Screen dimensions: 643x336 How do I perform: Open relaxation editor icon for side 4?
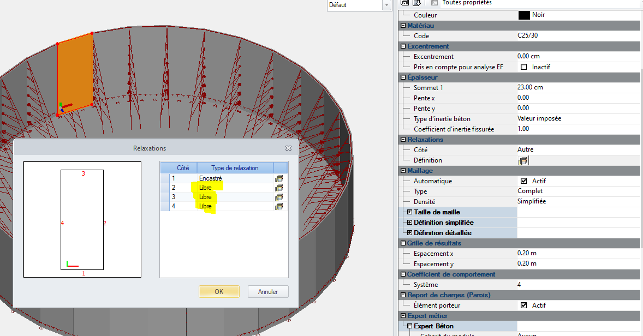tap(279, 207)
